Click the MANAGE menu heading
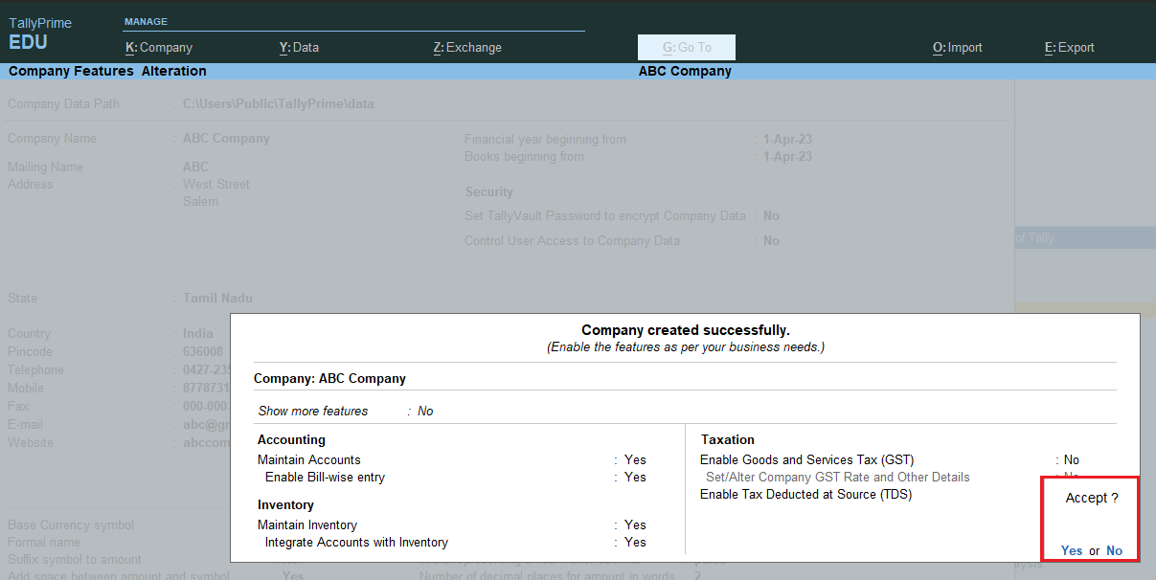Screen dimensions: 1156x580 click(147, 20)
